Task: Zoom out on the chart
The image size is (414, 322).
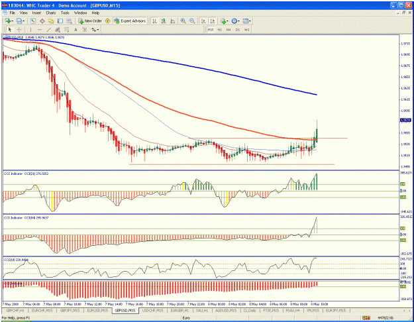Action: [192, 21]
